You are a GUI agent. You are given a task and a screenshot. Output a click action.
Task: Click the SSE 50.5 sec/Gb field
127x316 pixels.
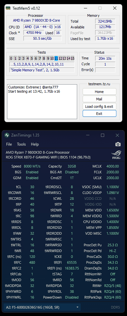[x=42, y=38]
